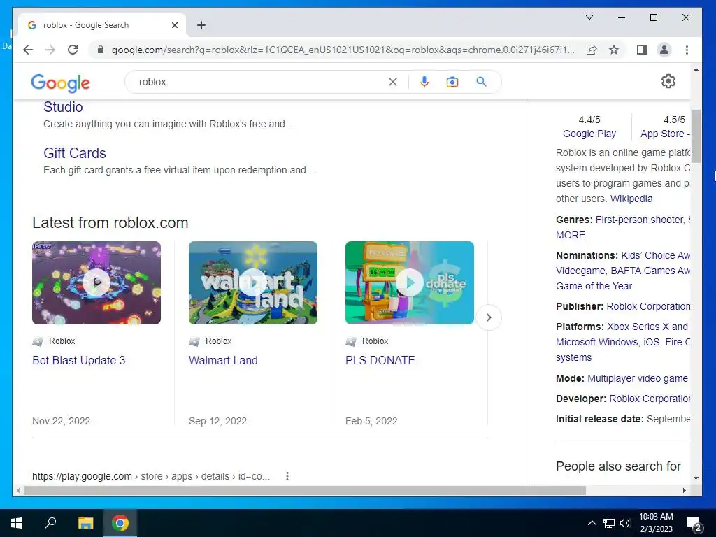Show hidden system tray icons
This screenshot has width=716, height=537.
pos(592,523)
